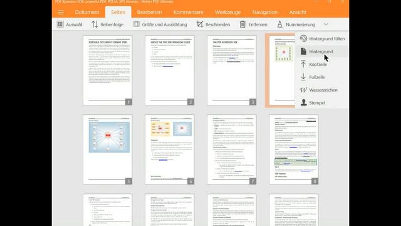Image resolution: width=401 pixels, height=226 pixels.
Task: Click the Größe und Ausrichtung label
Action: click(x=164, y=24)
